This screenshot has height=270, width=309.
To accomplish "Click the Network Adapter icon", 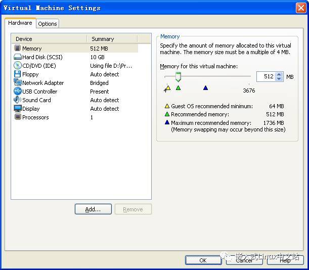I will [x=18, y=82].
